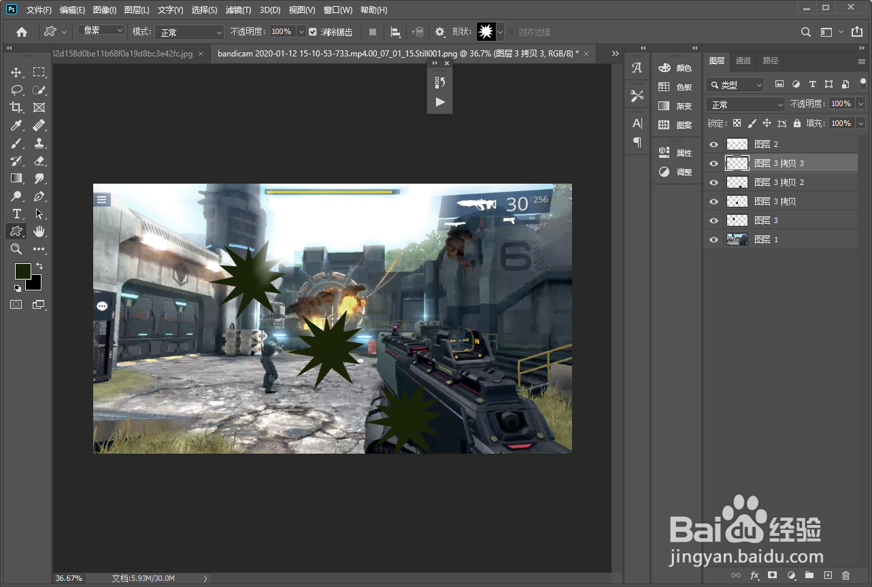Image resolution: width=872 pixels, height=587 pixels.
Task: Open the 滤镜(T) menu
Action: click(x=238, y=10)
